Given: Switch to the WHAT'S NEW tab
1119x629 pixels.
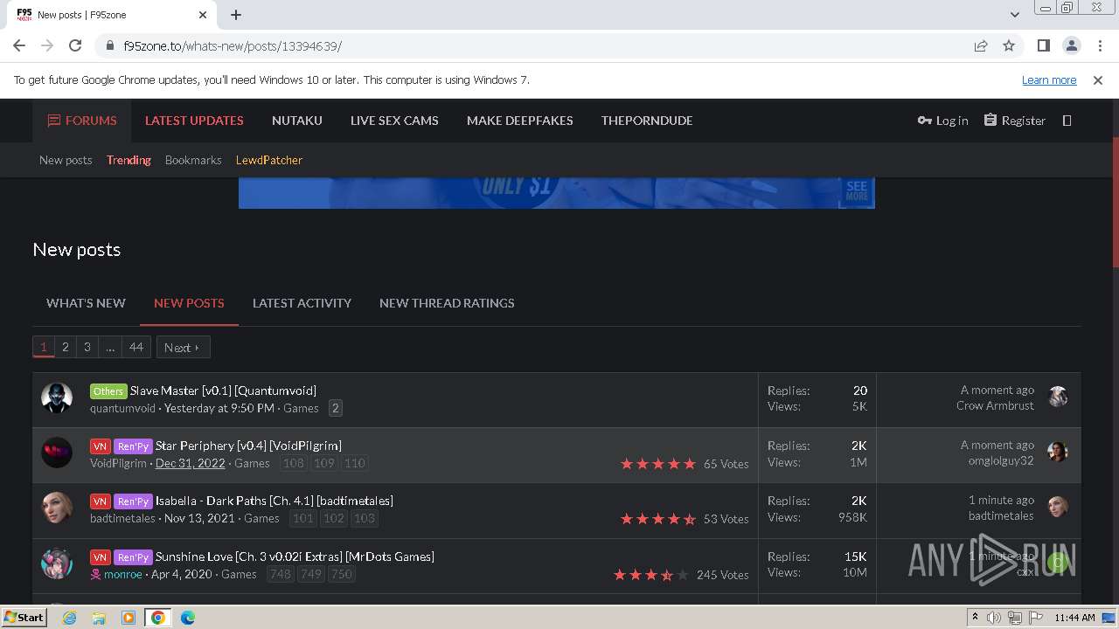Looking at the screenshot, I should [x=86, y=303].
